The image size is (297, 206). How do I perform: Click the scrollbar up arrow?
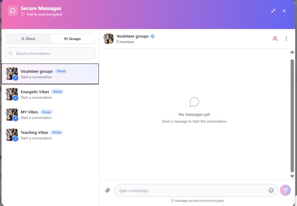tap(292, 52)
